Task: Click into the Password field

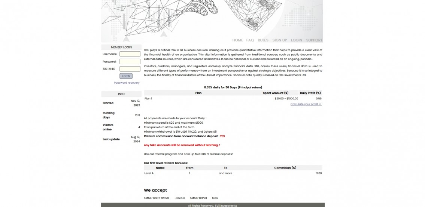Action: pyautogui.click(x=130, y=62)
